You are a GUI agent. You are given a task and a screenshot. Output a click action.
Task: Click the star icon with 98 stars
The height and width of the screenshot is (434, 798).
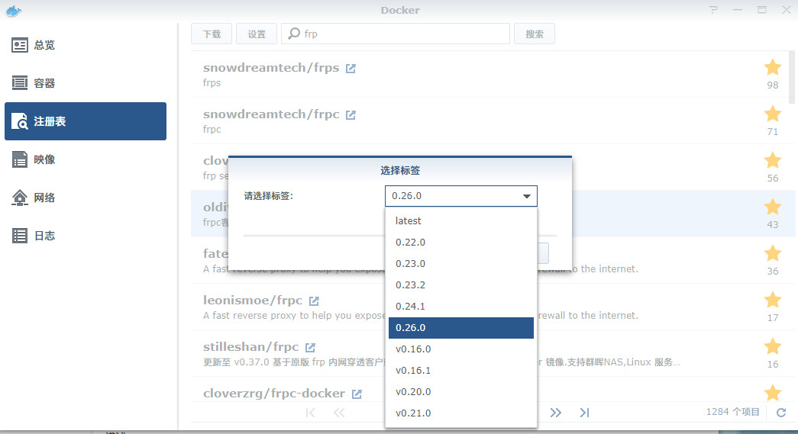[773, 67]
